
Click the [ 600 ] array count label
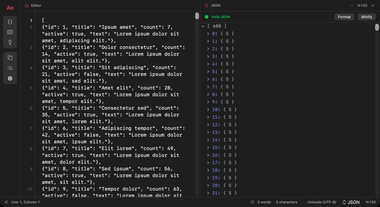tap(217, 26)
